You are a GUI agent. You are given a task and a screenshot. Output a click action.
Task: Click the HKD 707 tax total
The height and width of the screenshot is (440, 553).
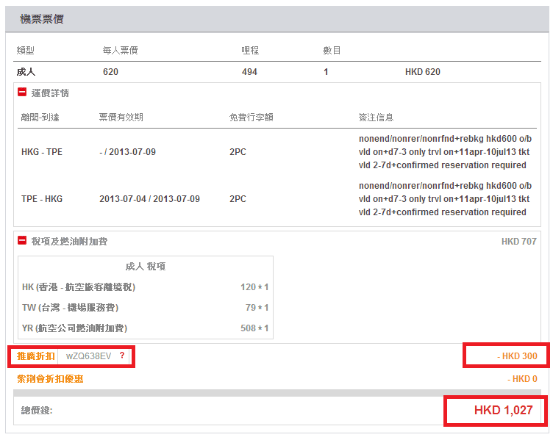[x=518, y=241]
